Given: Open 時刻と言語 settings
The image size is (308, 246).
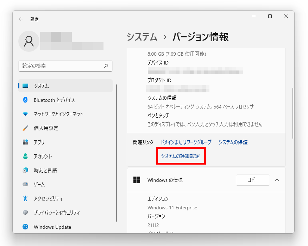Looking at the screenshot, I should 65,170.
